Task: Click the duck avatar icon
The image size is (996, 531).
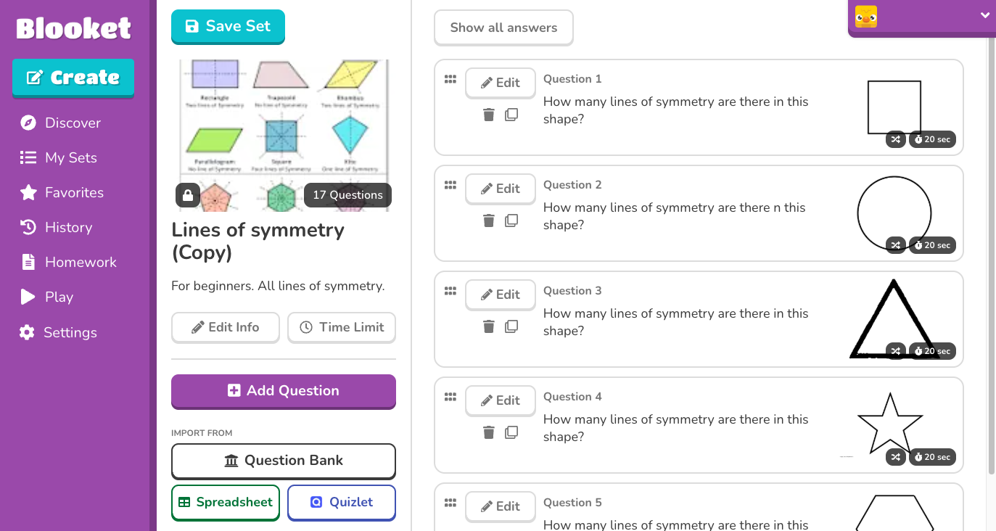Action: pos(866,16)
